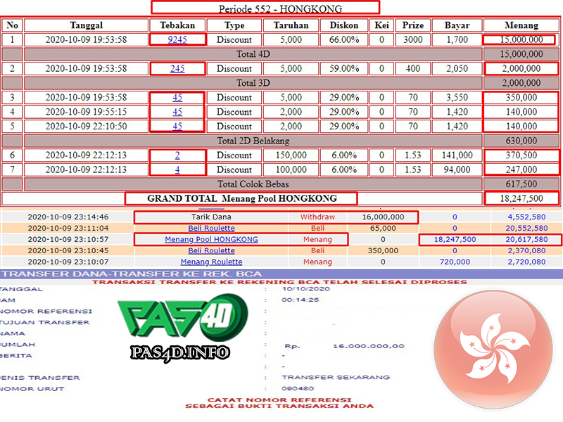Select the balance 4,552,580
Image resolution: width=563 pixels, height=422 pixels.
(x=526, y=217)
